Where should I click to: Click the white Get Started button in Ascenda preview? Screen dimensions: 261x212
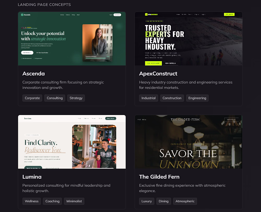coord(27,53)
